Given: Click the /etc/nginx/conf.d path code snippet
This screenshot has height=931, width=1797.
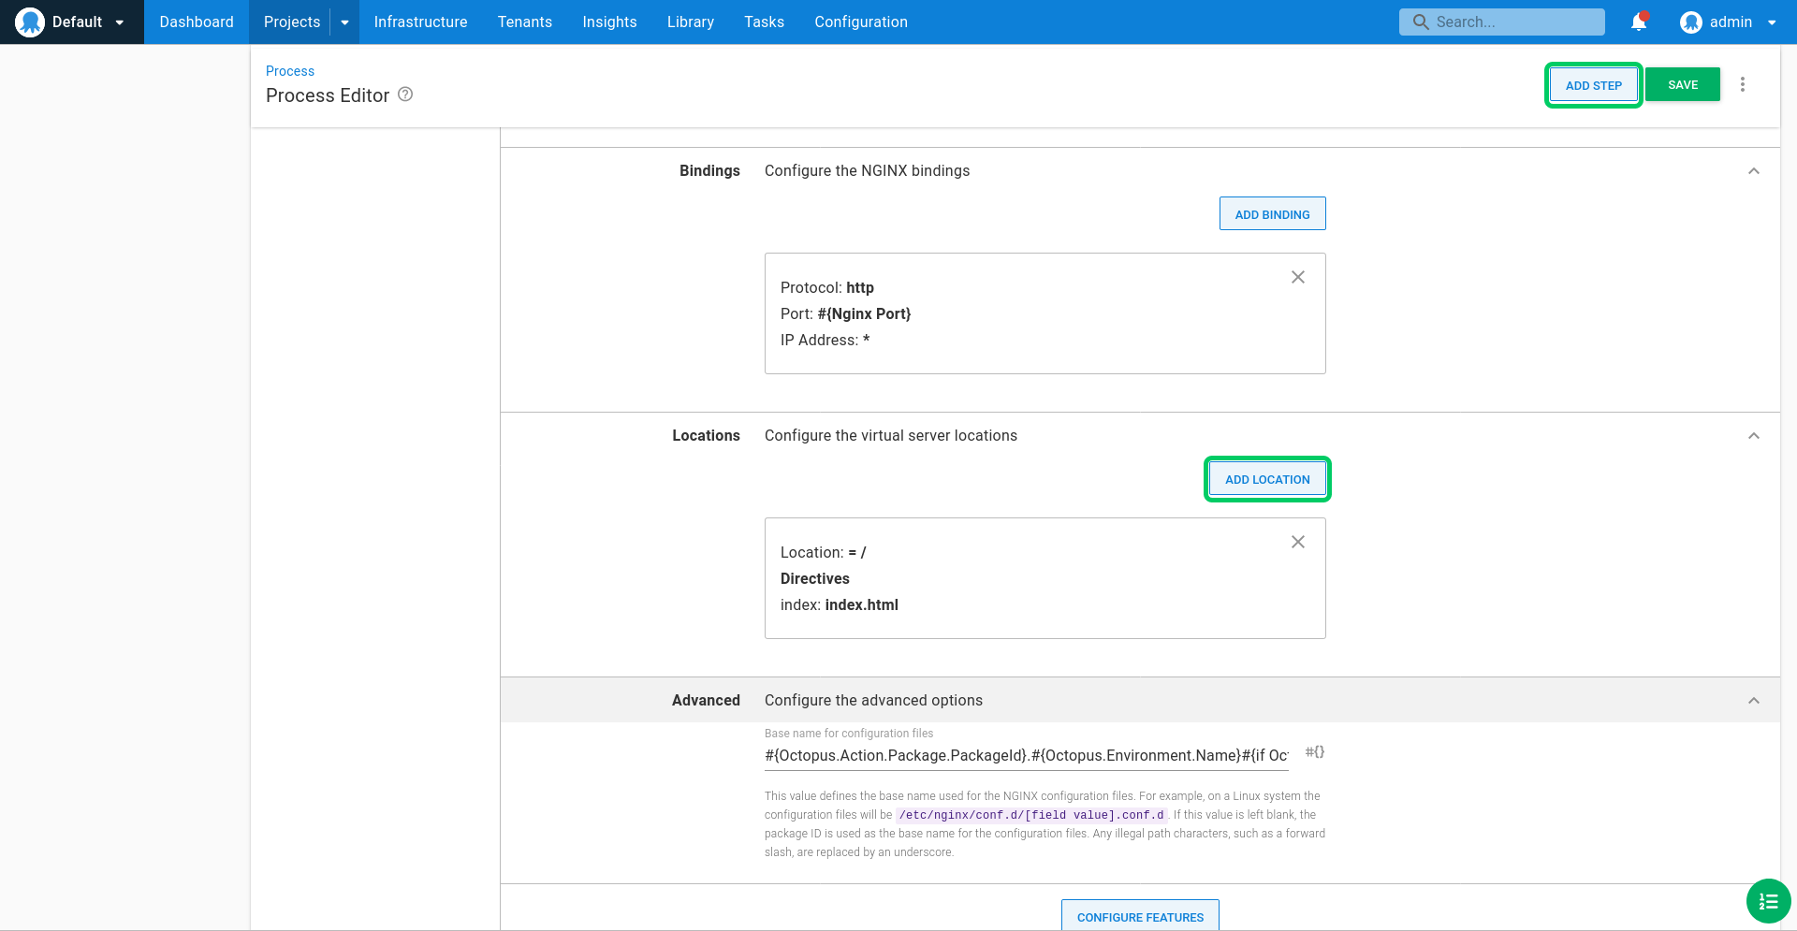Looking at the screenshot, I should [1031, 815].
